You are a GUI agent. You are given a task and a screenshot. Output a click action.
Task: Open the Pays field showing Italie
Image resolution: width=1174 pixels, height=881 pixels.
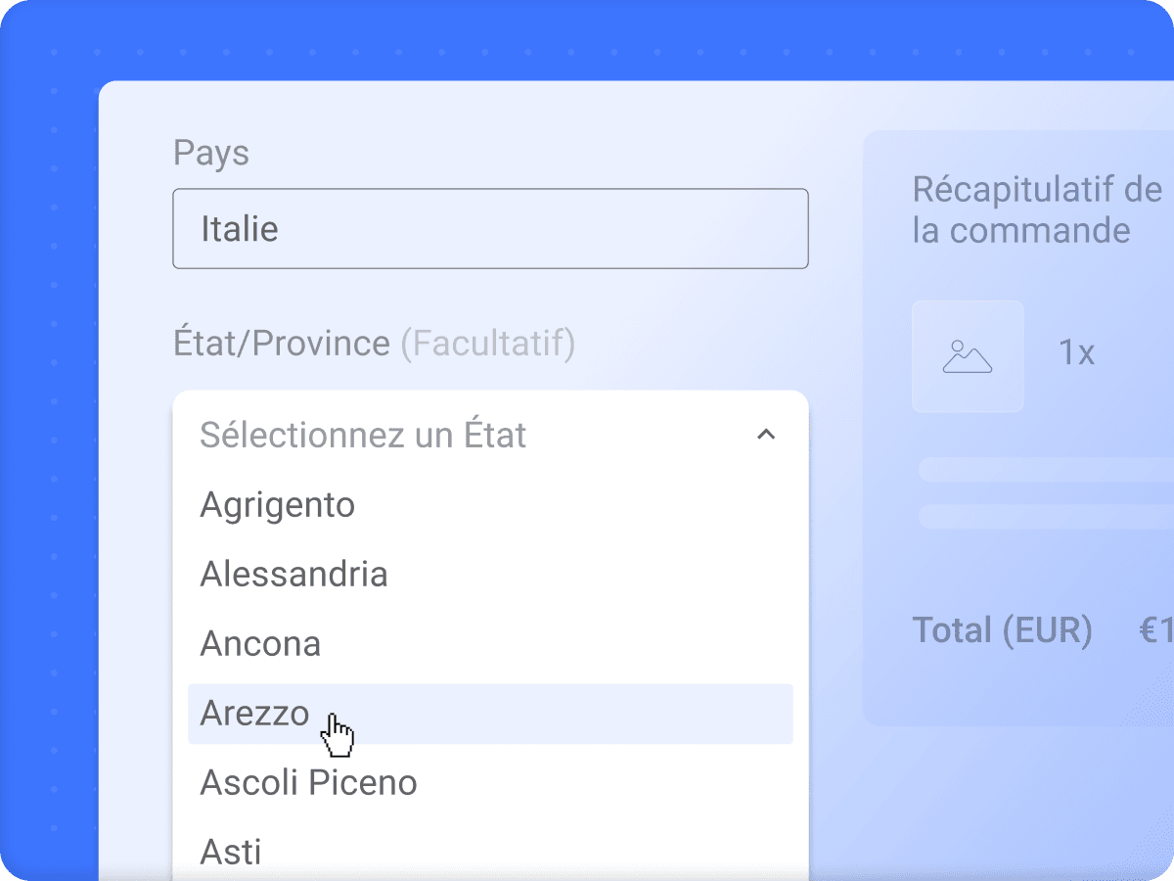tap(490, 229)
